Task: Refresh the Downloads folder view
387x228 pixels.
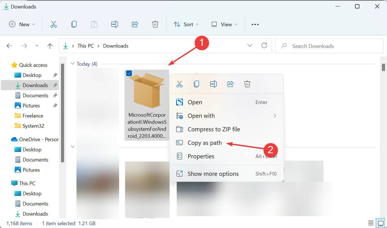Action: click(264, 46)
